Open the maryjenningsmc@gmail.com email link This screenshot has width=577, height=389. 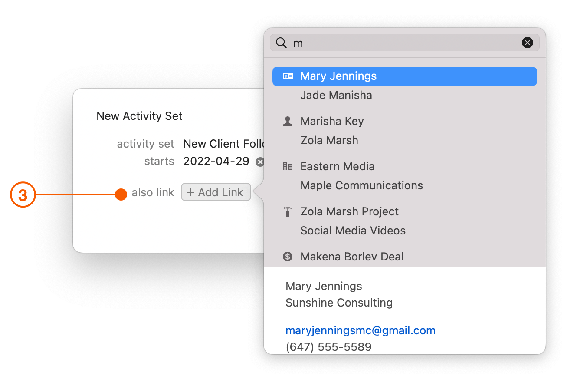pos(361,330)
